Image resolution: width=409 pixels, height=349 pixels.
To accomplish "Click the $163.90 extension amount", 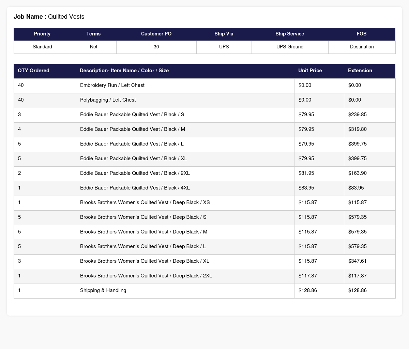I will [358, 173].
